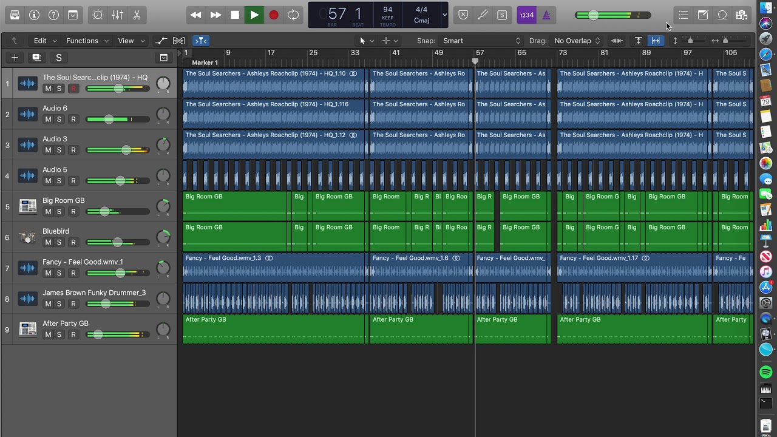Open the Command-click tool menu
The height and width of the screenshot is (437, 777).
pos(389,41)
